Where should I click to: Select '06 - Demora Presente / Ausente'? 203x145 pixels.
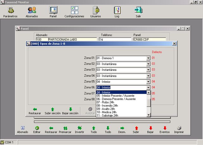tap(121, 99)
